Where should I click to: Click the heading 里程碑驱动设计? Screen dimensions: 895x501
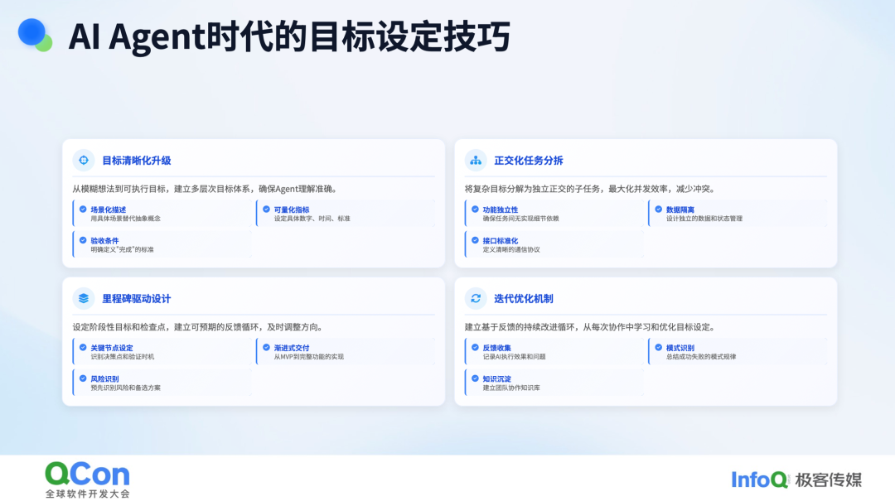[x=137, y=298]
